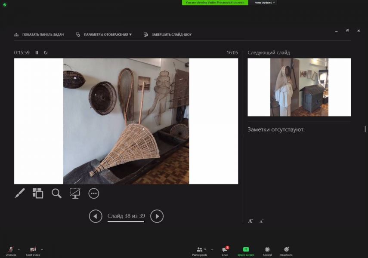Advance to next slide arrow button
The width and height of the screenshot is (368, 258).
pyautogui.click(x=157, y=216)
